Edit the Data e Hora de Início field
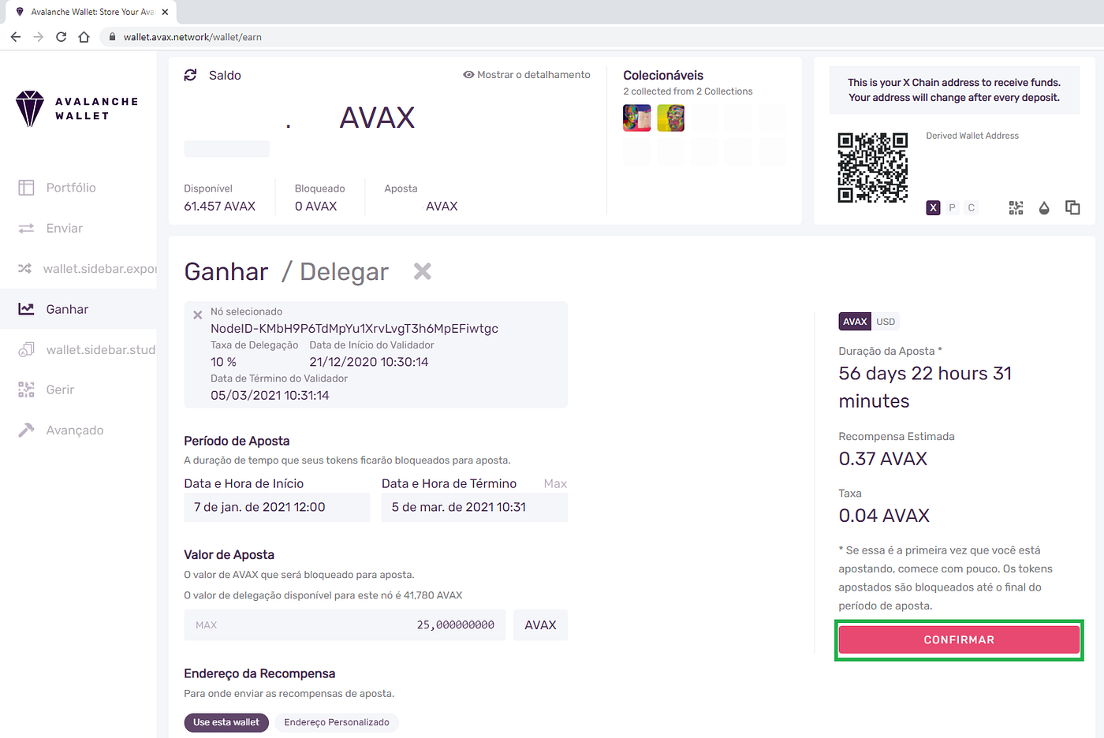The image size is (1104, 738). [277, 507]
